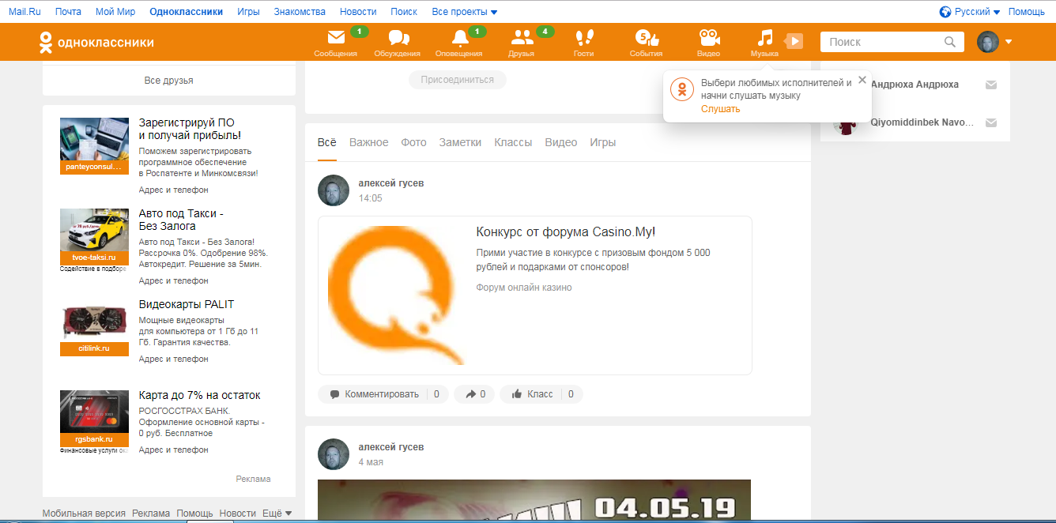The height and width of the screenshot is (523, 1056).
Task: Message Андрюха Андрюха via envelope icon
Action: pos(991,85)
